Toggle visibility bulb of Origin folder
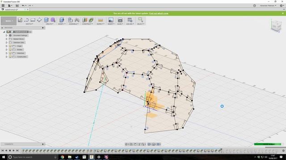Screen dimensions: 286x160 [10, 46]
